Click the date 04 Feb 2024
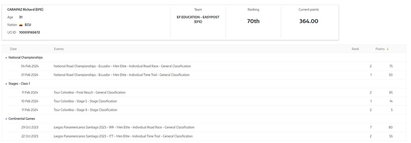Viewport: 411px width, 143px height. (29, 66)
